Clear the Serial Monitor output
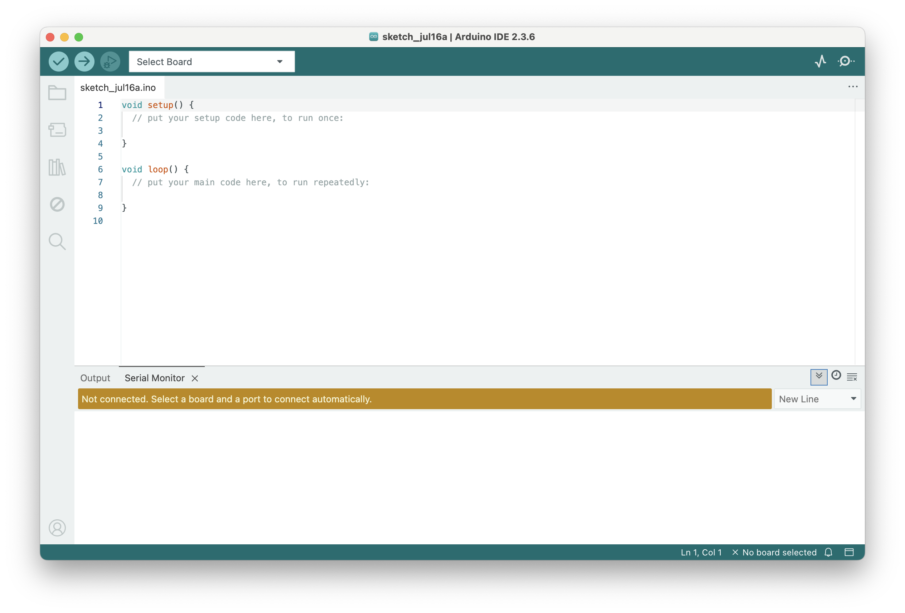Viewport: 905px width, 613px height. point(852,377)
